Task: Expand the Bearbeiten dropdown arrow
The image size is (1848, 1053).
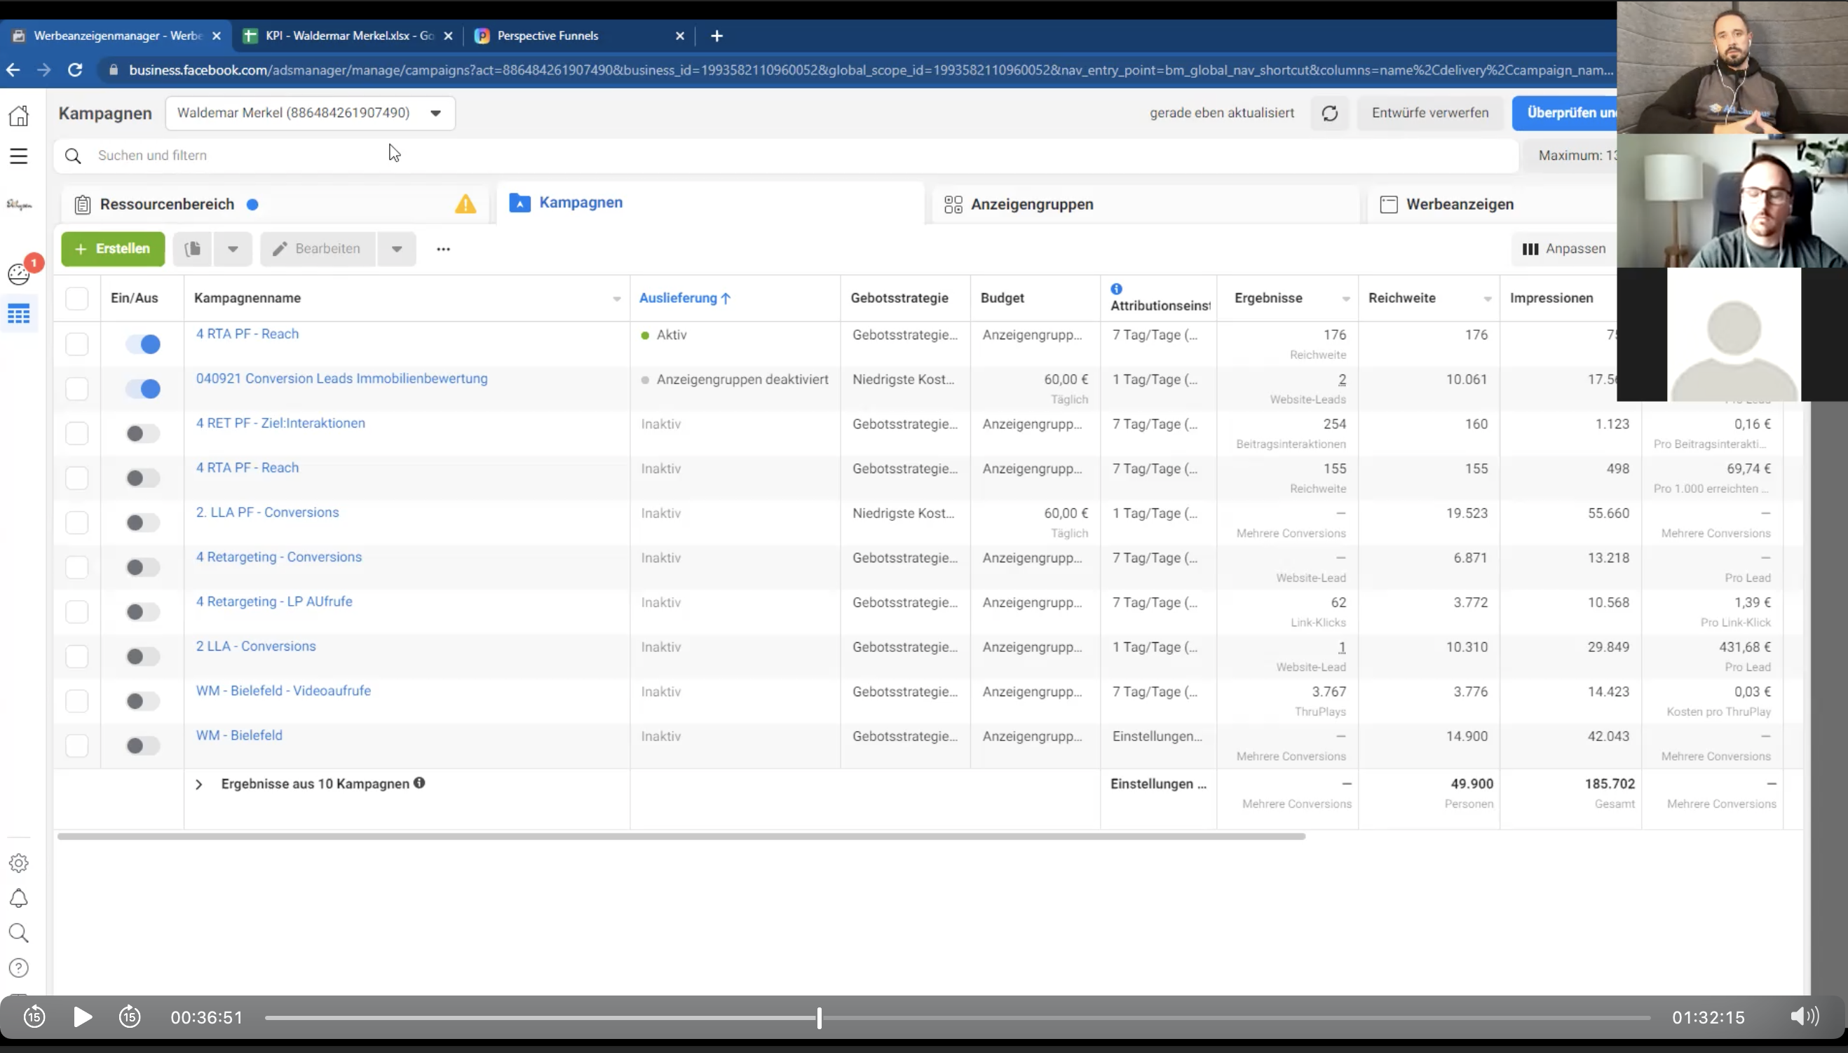Action: tap(397, 249)
